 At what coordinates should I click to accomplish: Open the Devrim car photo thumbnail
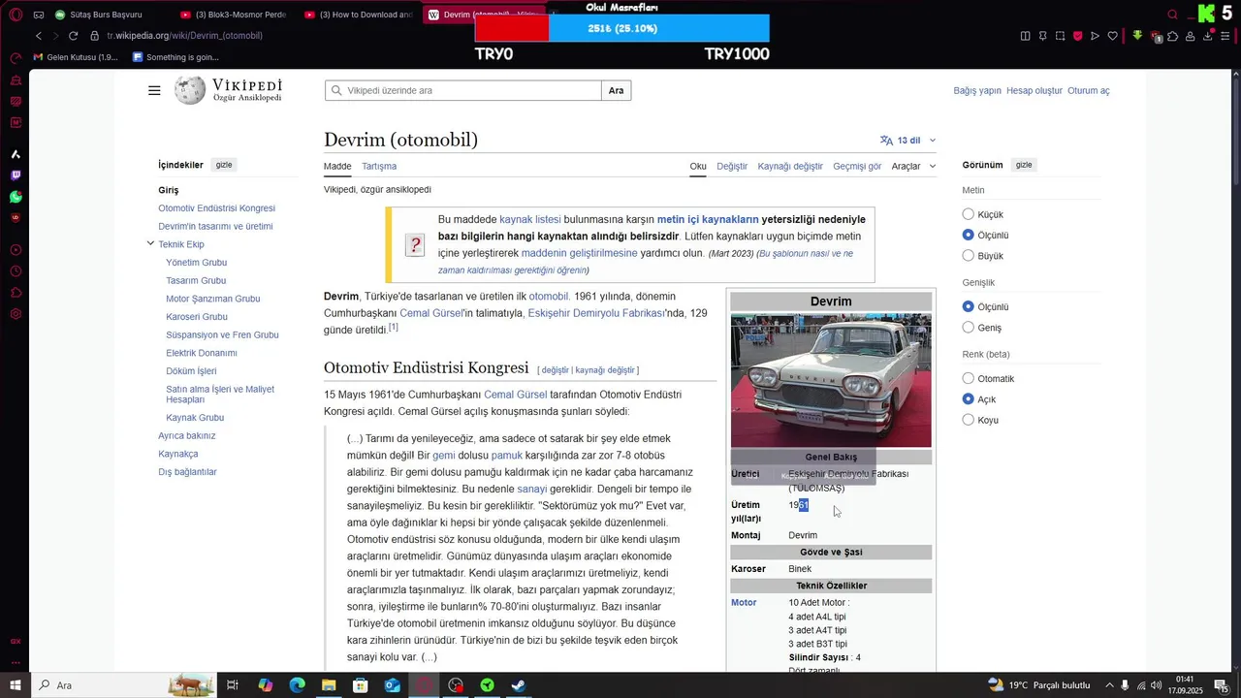pyautogui.click(x=831, y=380)
